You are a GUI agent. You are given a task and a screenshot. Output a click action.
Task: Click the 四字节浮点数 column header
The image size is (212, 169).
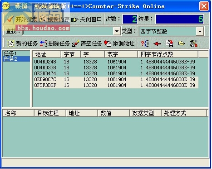click(x=168, y=54)
